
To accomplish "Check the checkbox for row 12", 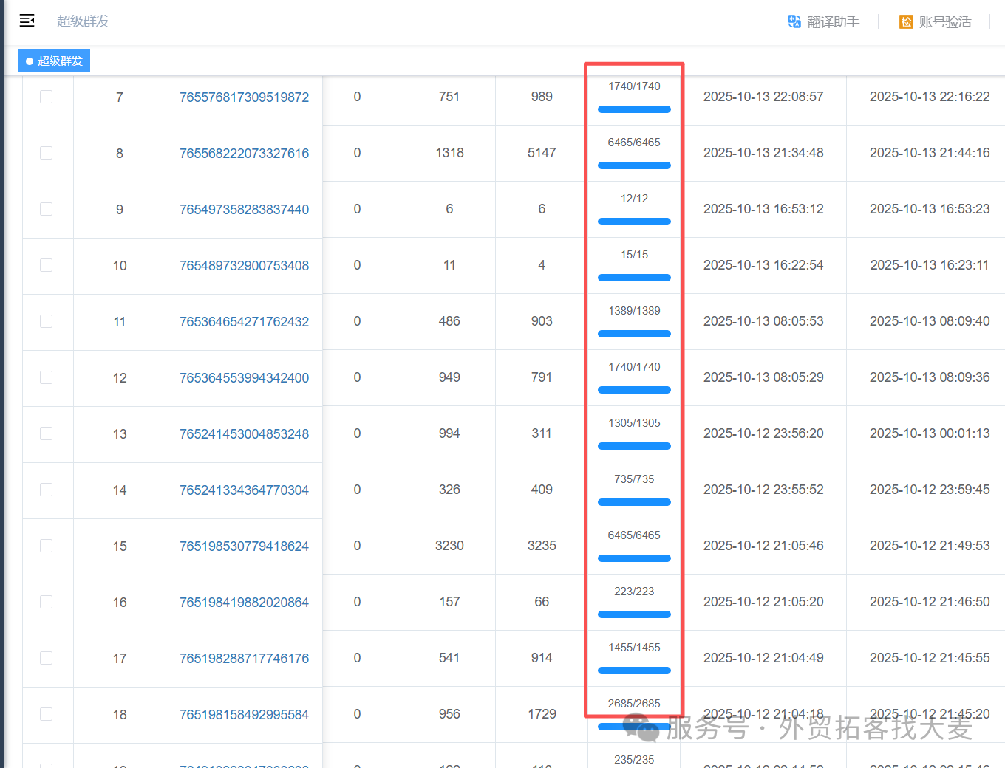I will point(46,377).
